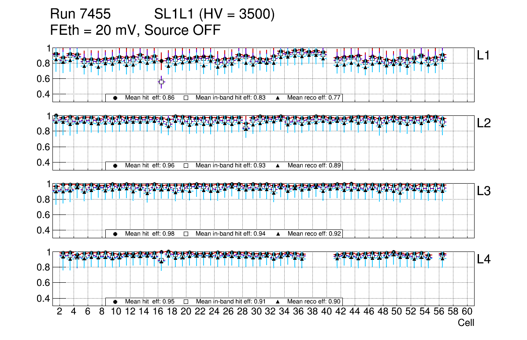This screenshot has height=340, width=527.
Task: Click the open square legend marker in L1 panel
Action: click(186, 98)
